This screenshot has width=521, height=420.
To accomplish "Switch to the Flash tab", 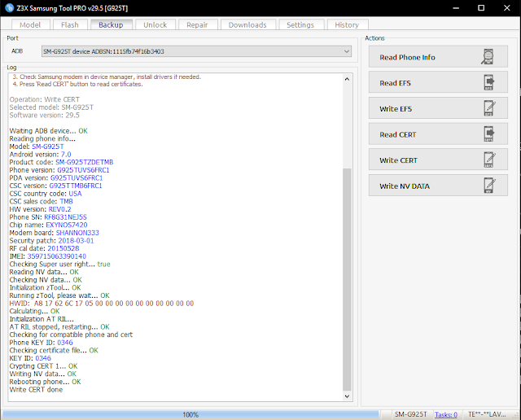I will [70, 25].
